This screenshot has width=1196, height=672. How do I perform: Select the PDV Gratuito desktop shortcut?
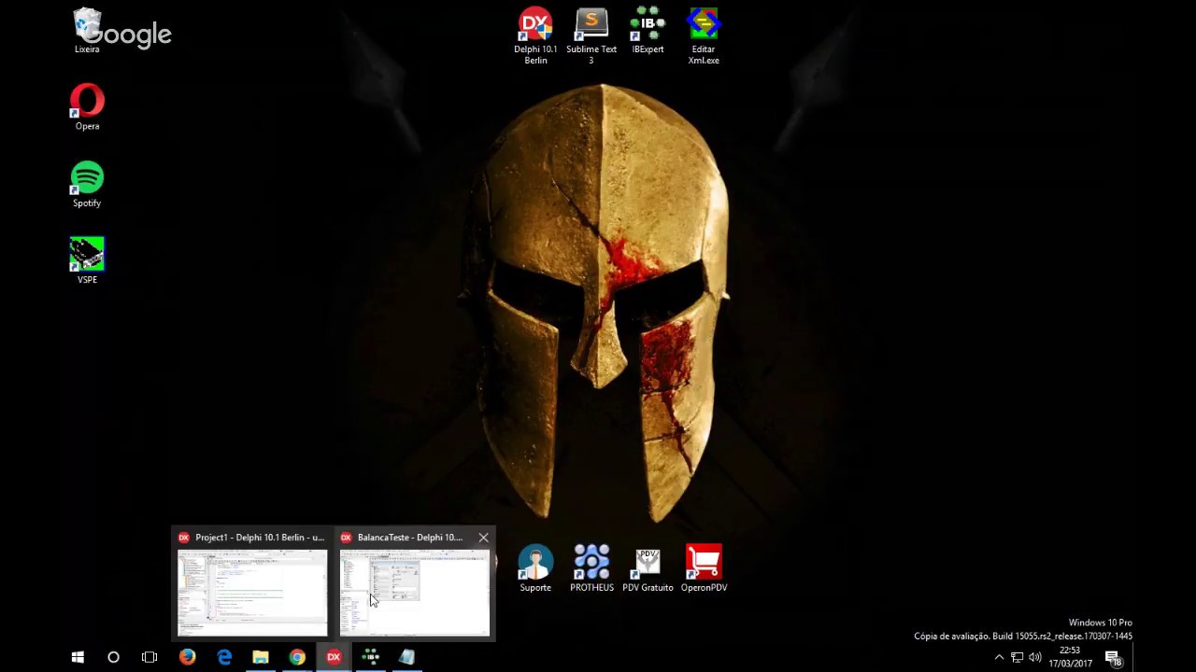click(648, 569)
